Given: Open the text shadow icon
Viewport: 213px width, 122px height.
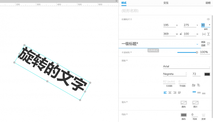Looking at the screenshot, I should coord(199,85).
